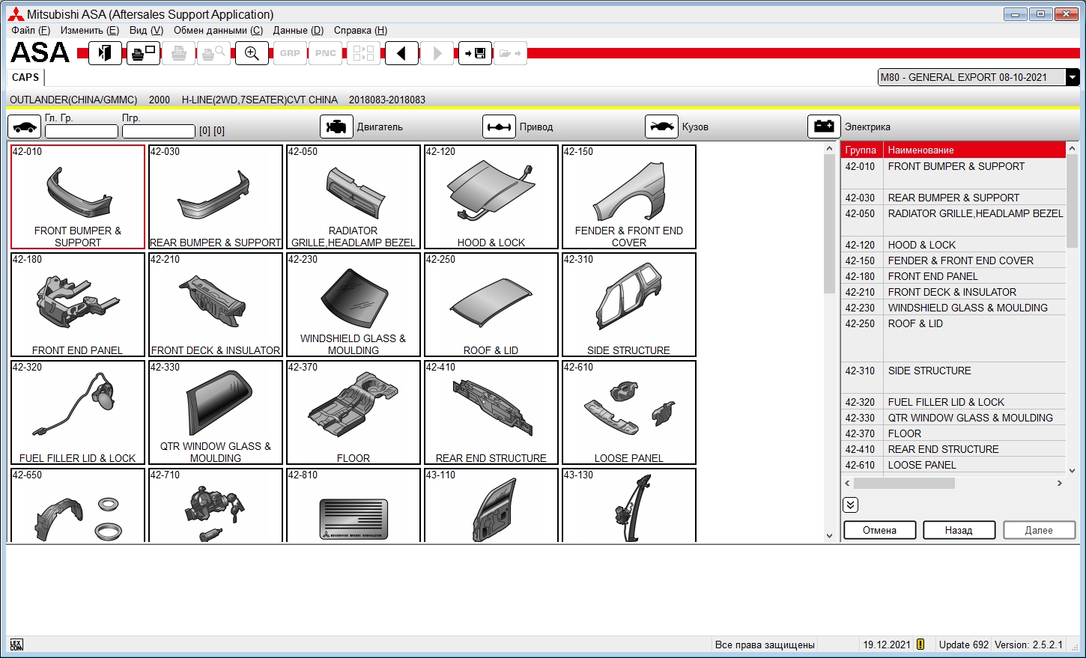Go back with the left arrow toolbar icon
This screenshot has width=1086, height=658.
click(x=401, y=53)
